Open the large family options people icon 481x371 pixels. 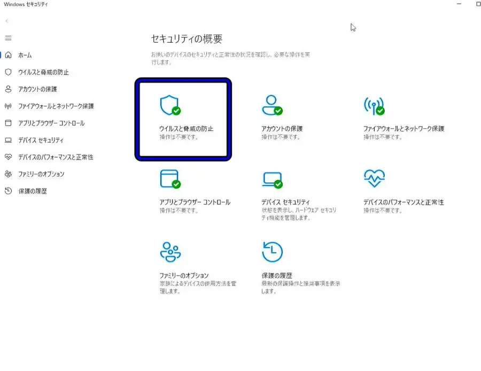[x=170, y=252]
